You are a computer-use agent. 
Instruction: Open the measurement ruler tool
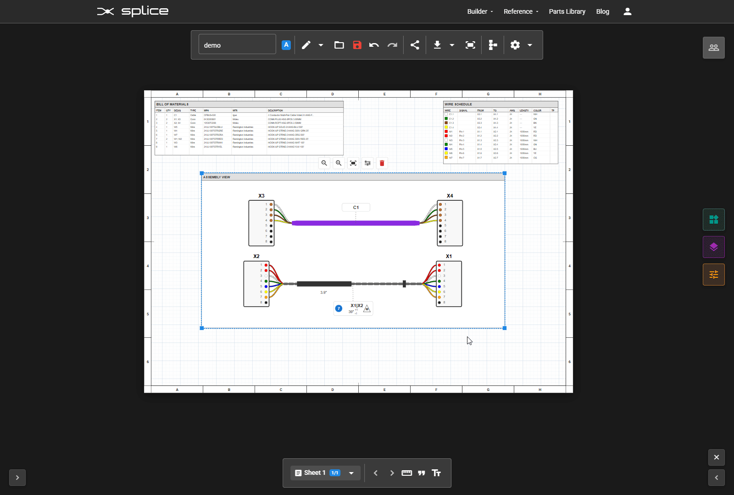pyautogui.click(x=406, y=473)
